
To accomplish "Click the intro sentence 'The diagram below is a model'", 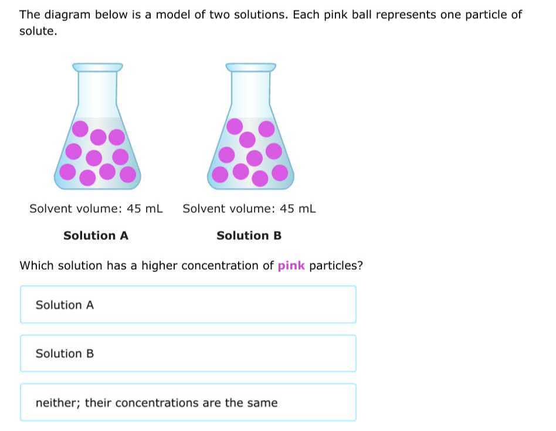I will [x=270, y=23].
